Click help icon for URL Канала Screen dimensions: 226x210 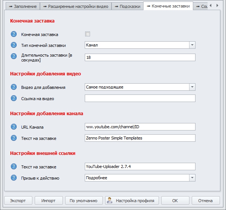coord(14,127)
